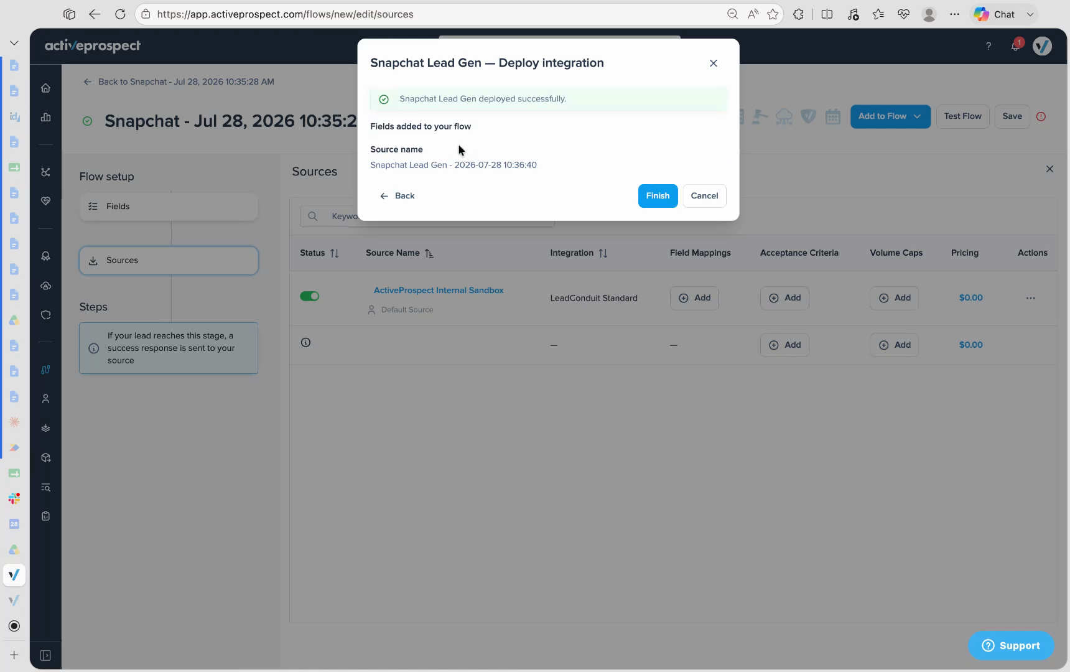
Task: Open $0.00 pricing in second source row
Action: pos(970,345)
